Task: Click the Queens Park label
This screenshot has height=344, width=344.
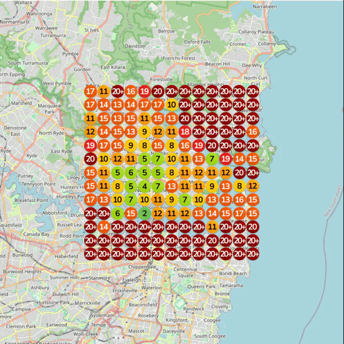Action: pos(201,287)
